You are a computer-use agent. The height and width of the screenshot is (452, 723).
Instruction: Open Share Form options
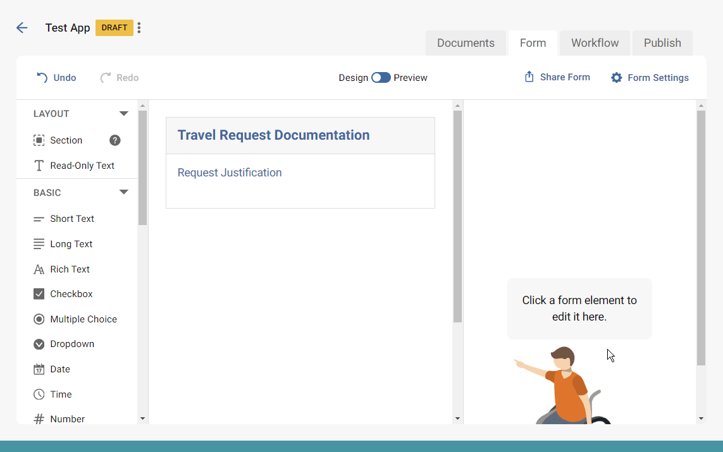(x=557, y=76)
